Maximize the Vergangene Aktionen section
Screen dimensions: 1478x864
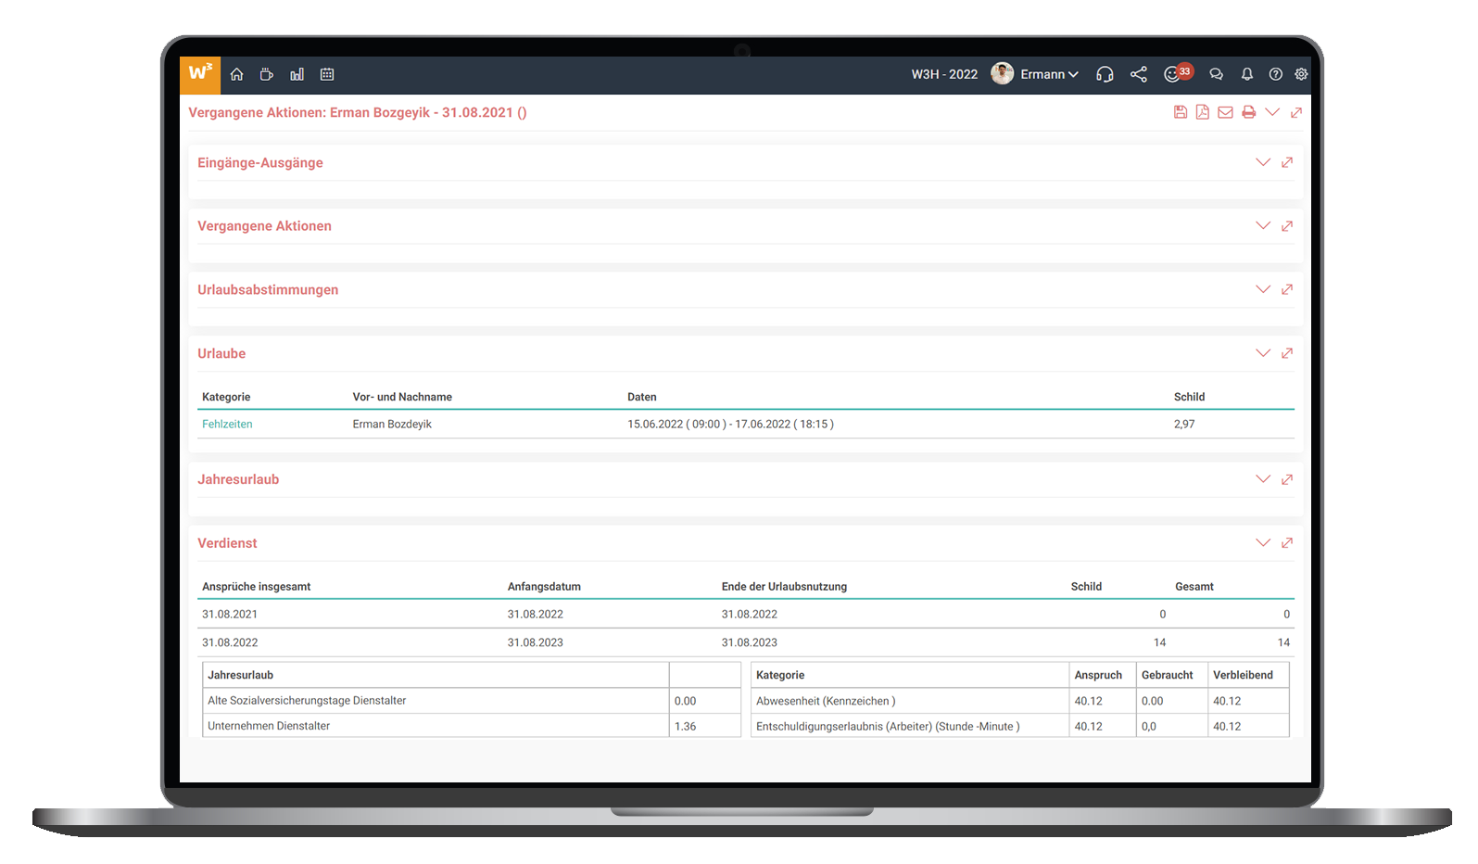[1287, 226]
